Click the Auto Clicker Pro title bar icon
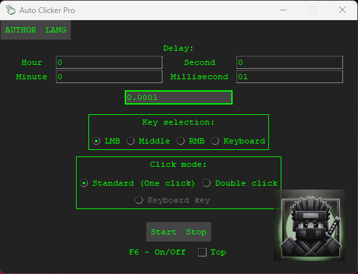The height and width of the screenshot is (274, 358). [x=10, y=10]
